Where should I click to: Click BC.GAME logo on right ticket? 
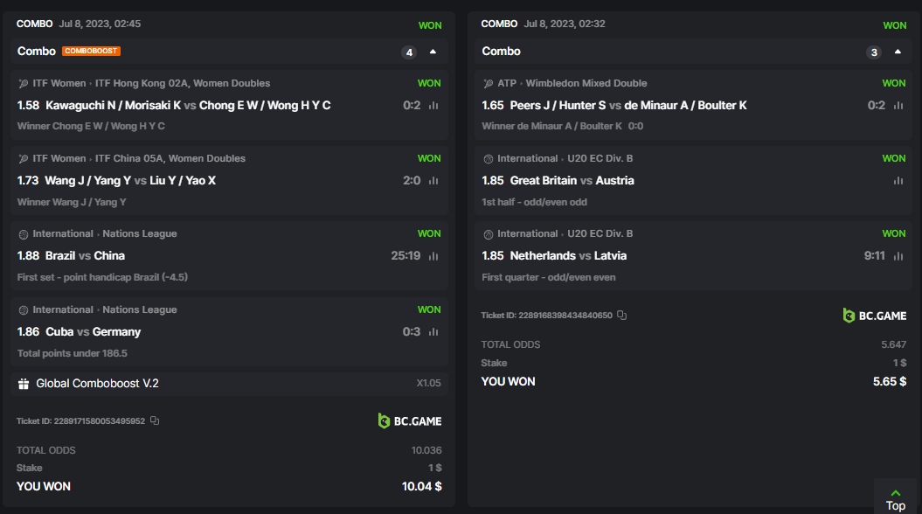[875, 316]
